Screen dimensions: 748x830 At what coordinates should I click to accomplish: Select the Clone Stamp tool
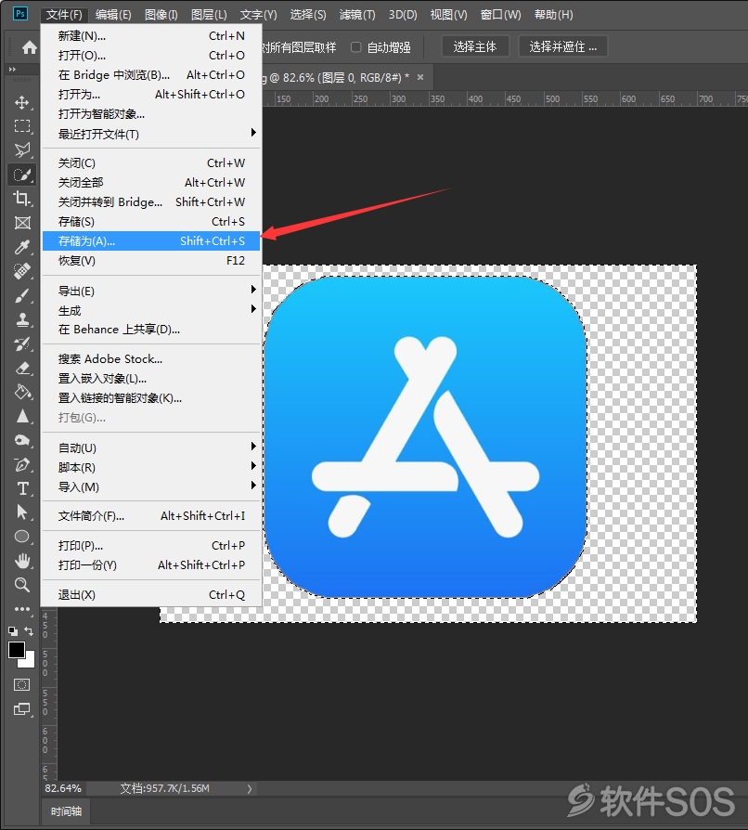pyautogui.click(x=22, y=319)
